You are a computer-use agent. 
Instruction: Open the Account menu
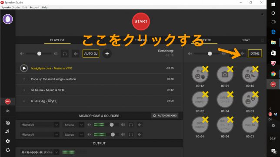coord(34,7)
